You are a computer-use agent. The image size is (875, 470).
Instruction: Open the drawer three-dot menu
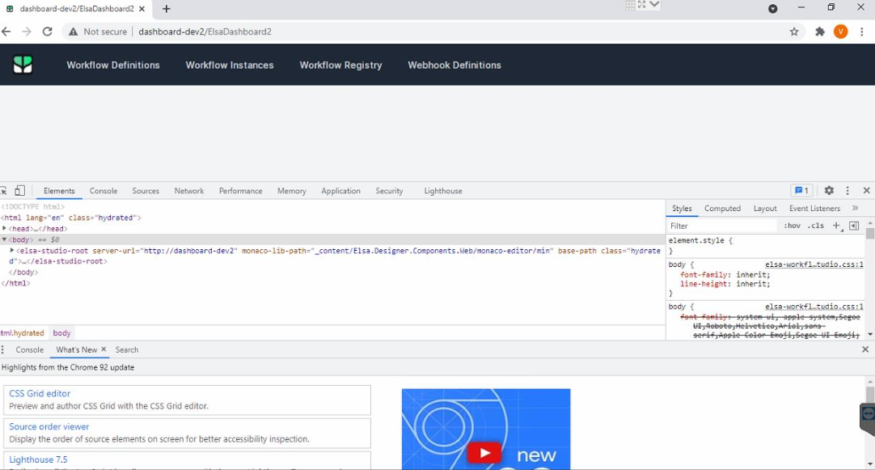tap(2, 350)
